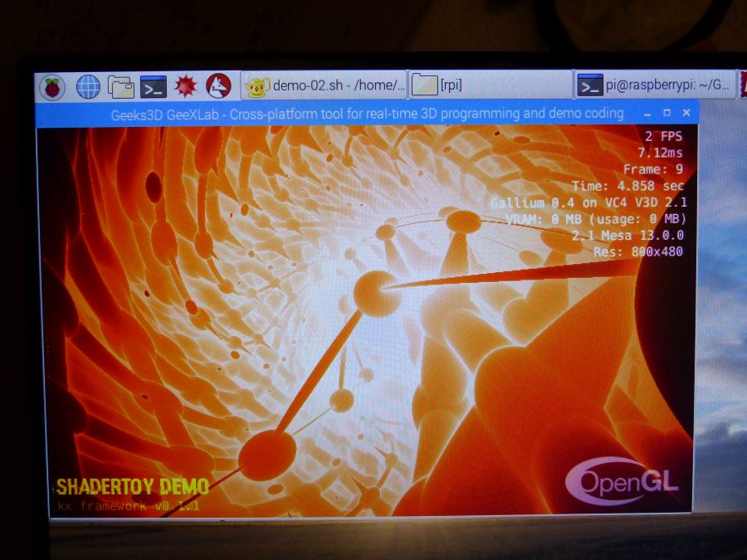The width and height of the screenshot is (747, 560).
Task: Launch the web browser globe icon
Action: click(x=89, y=86)
